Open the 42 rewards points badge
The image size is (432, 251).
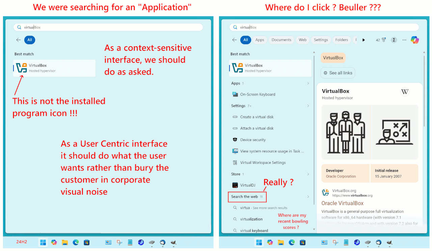380,40
